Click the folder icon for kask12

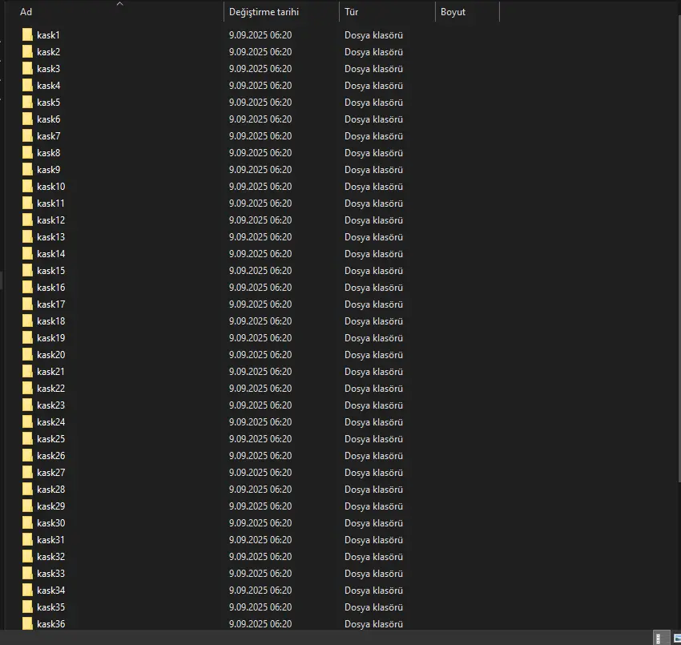point(27,220)
